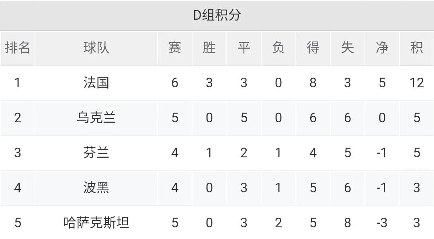Click 哈萨克斯坦's -3 goal difference cell
Image resolution: width=434 pixels, height=239 pixels.
[382, 223]
